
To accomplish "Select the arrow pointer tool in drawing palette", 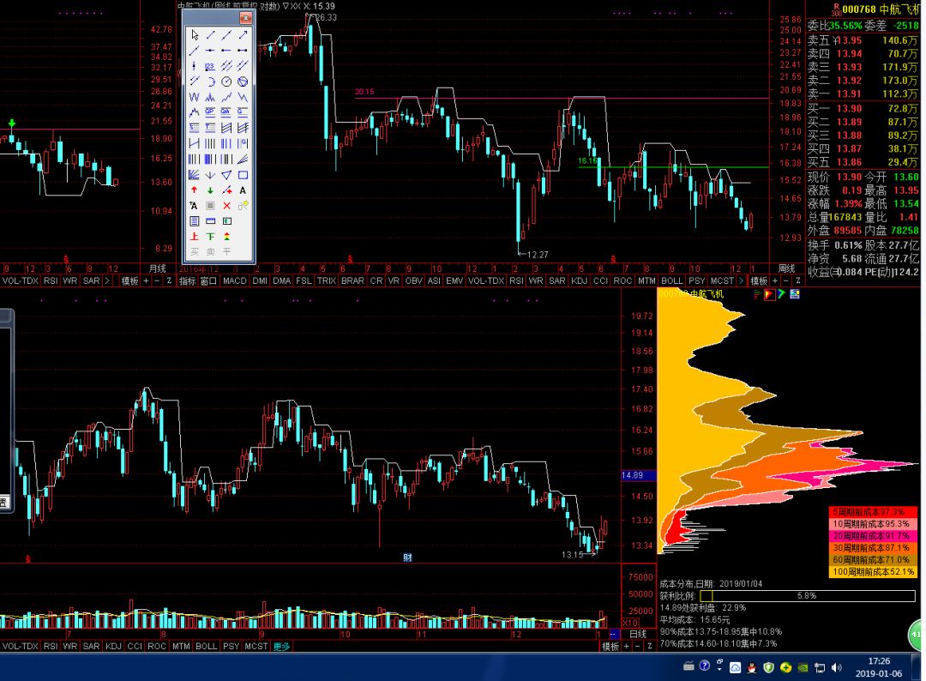I will tap(195, 35).
